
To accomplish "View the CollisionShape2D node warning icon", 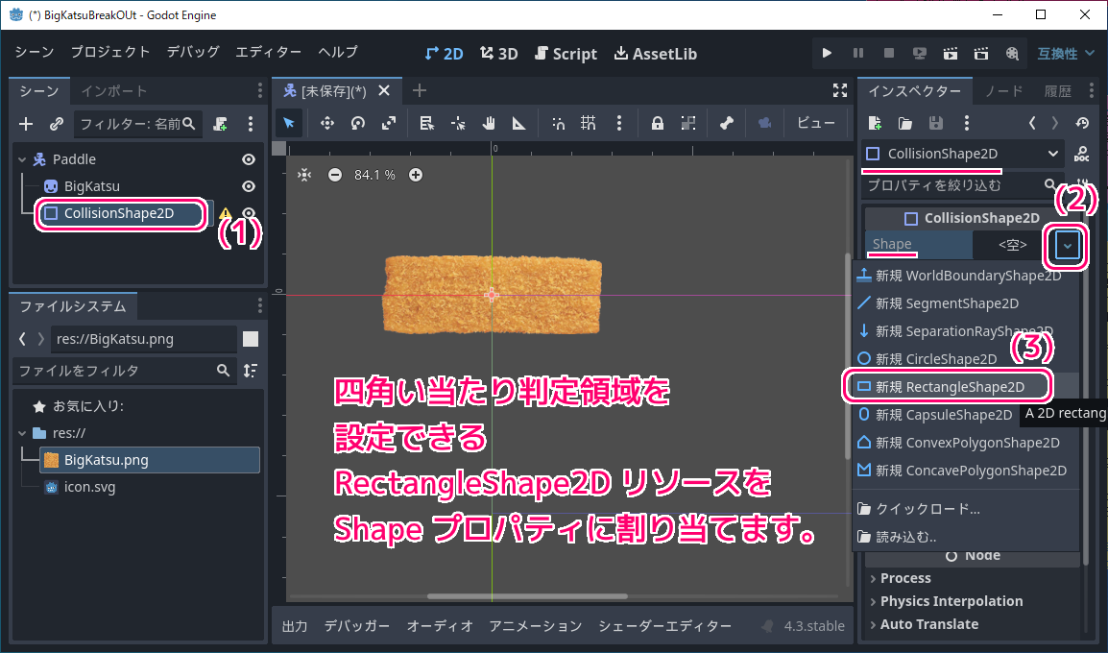I will click(x=226, y=213).
